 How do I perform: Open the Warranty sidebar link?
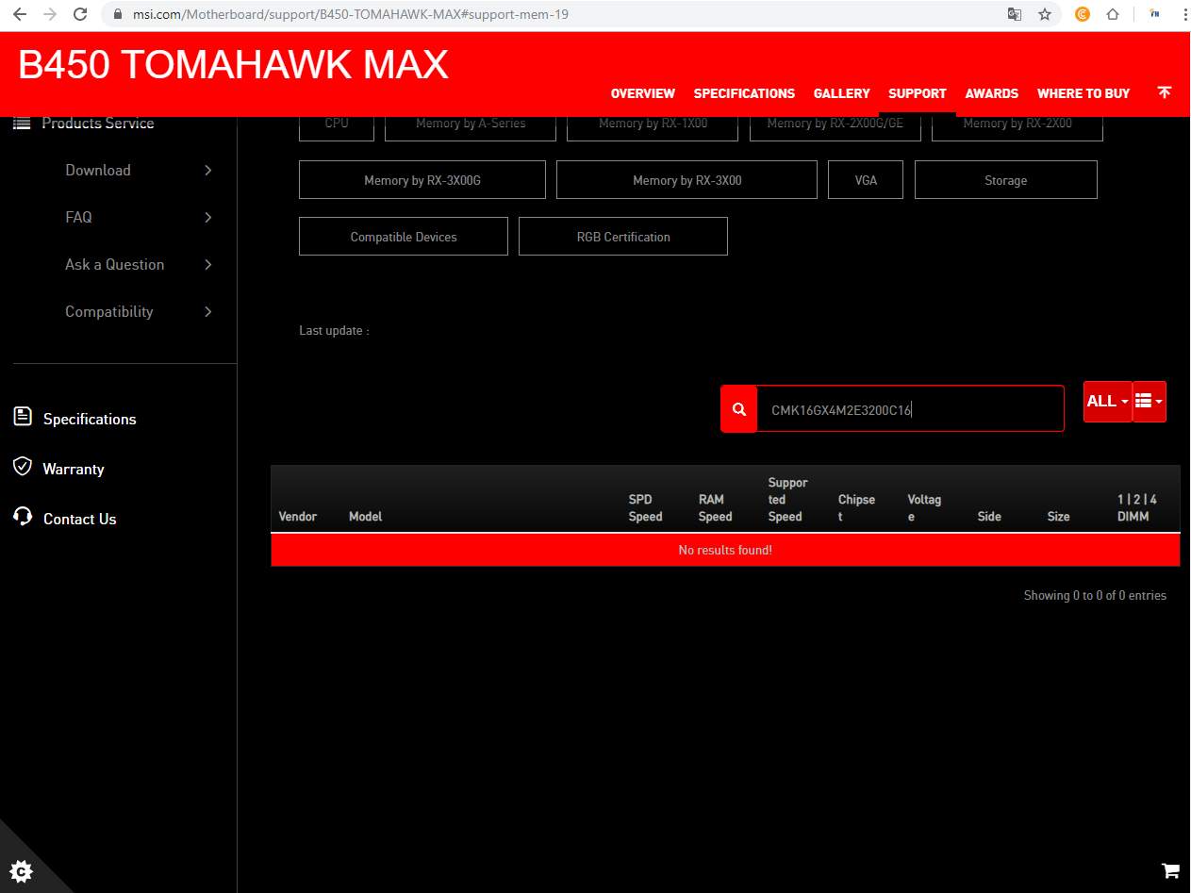pos(74,469)
